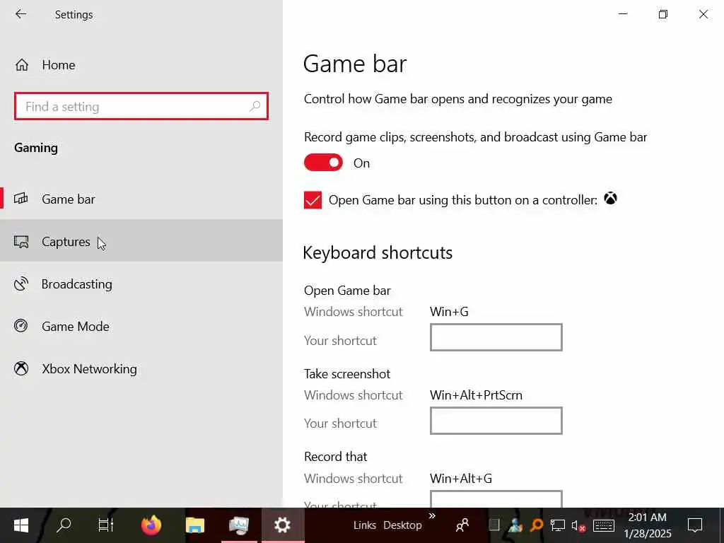Click the Xbox controller button icon
This screenshot has height=543, width=724.
tap(610, 199)
